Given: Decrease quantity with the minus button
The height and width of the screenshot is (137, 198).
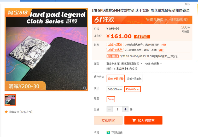Looking at the screenshot, I should pos(109,109).
